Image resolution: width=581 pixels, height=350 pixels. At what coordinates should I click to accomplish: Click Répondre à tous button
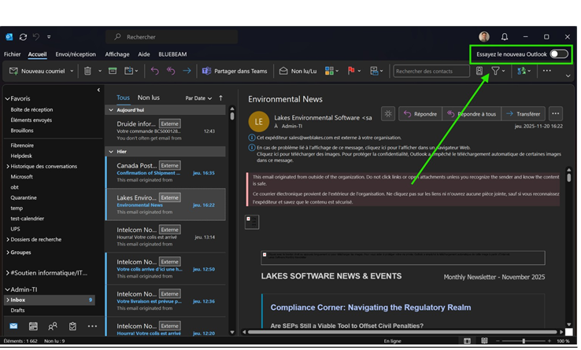click(x=472, y=114)
